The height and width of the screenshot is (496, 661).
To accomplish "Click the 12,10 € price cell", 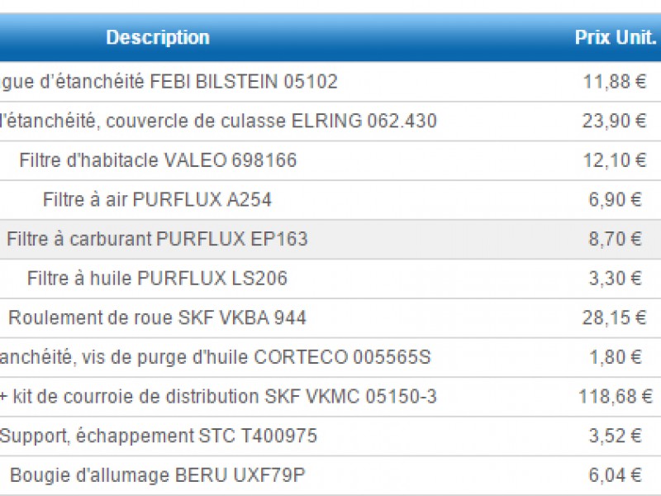I will coord(614,160).
